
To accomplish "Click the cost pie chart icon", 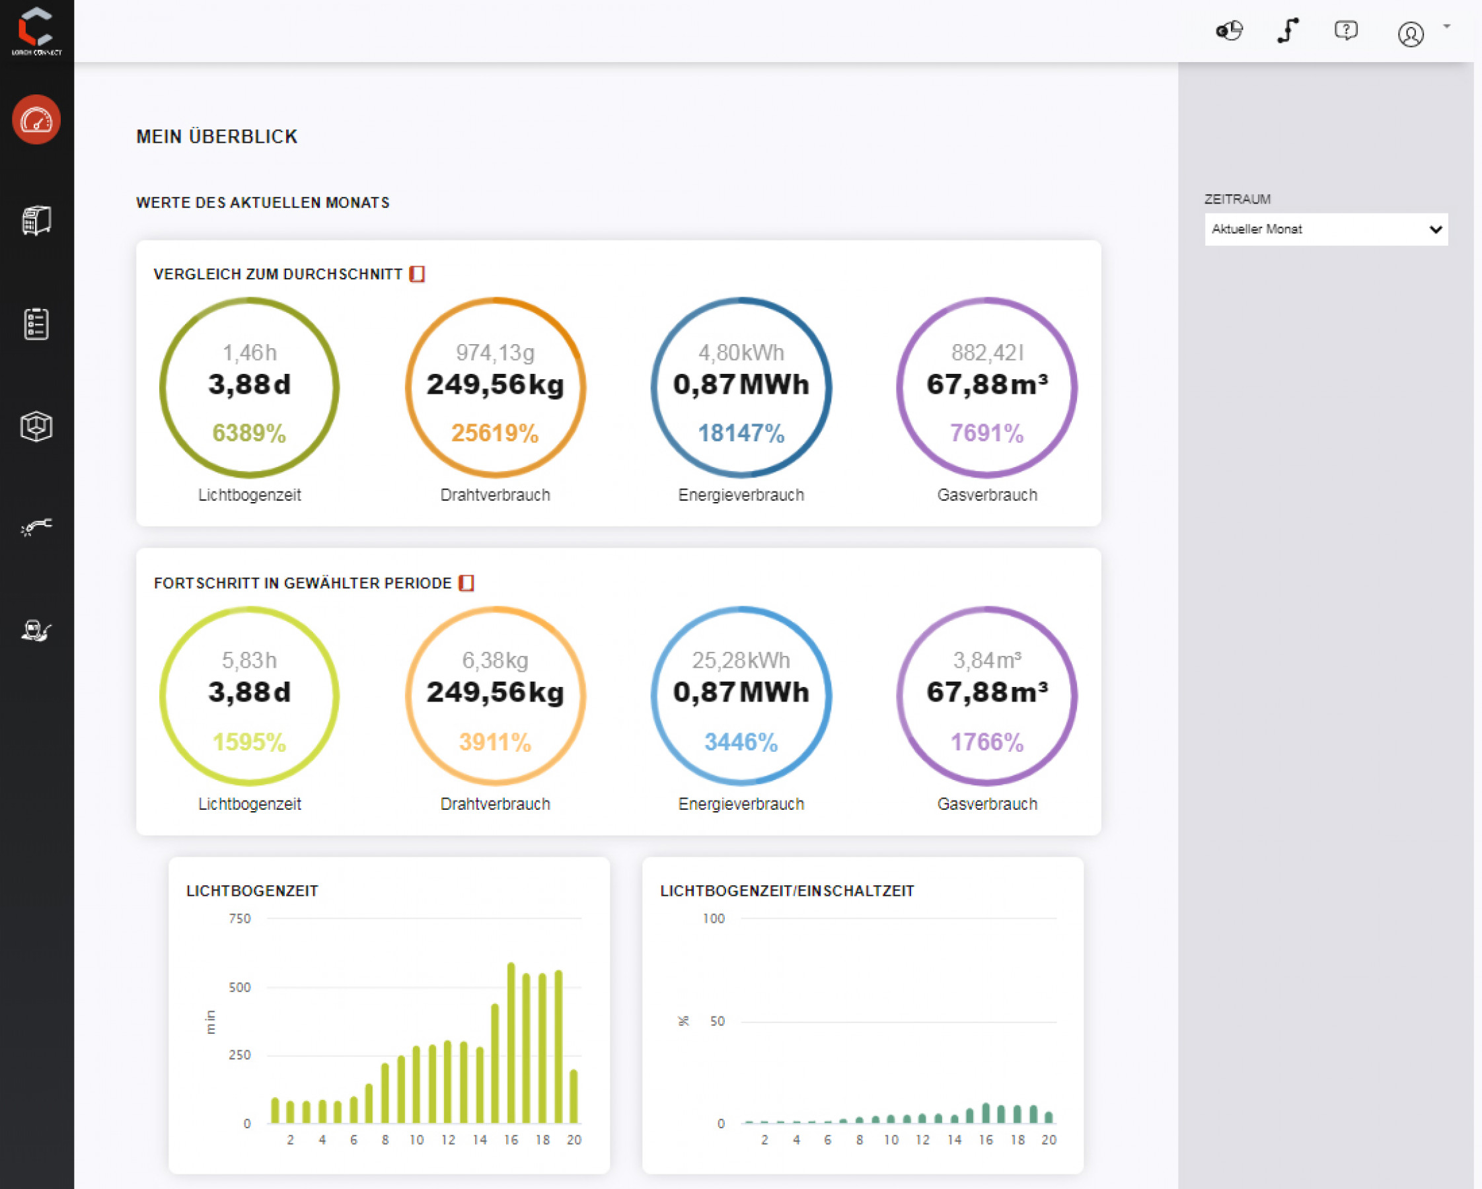I will 1229,31.
